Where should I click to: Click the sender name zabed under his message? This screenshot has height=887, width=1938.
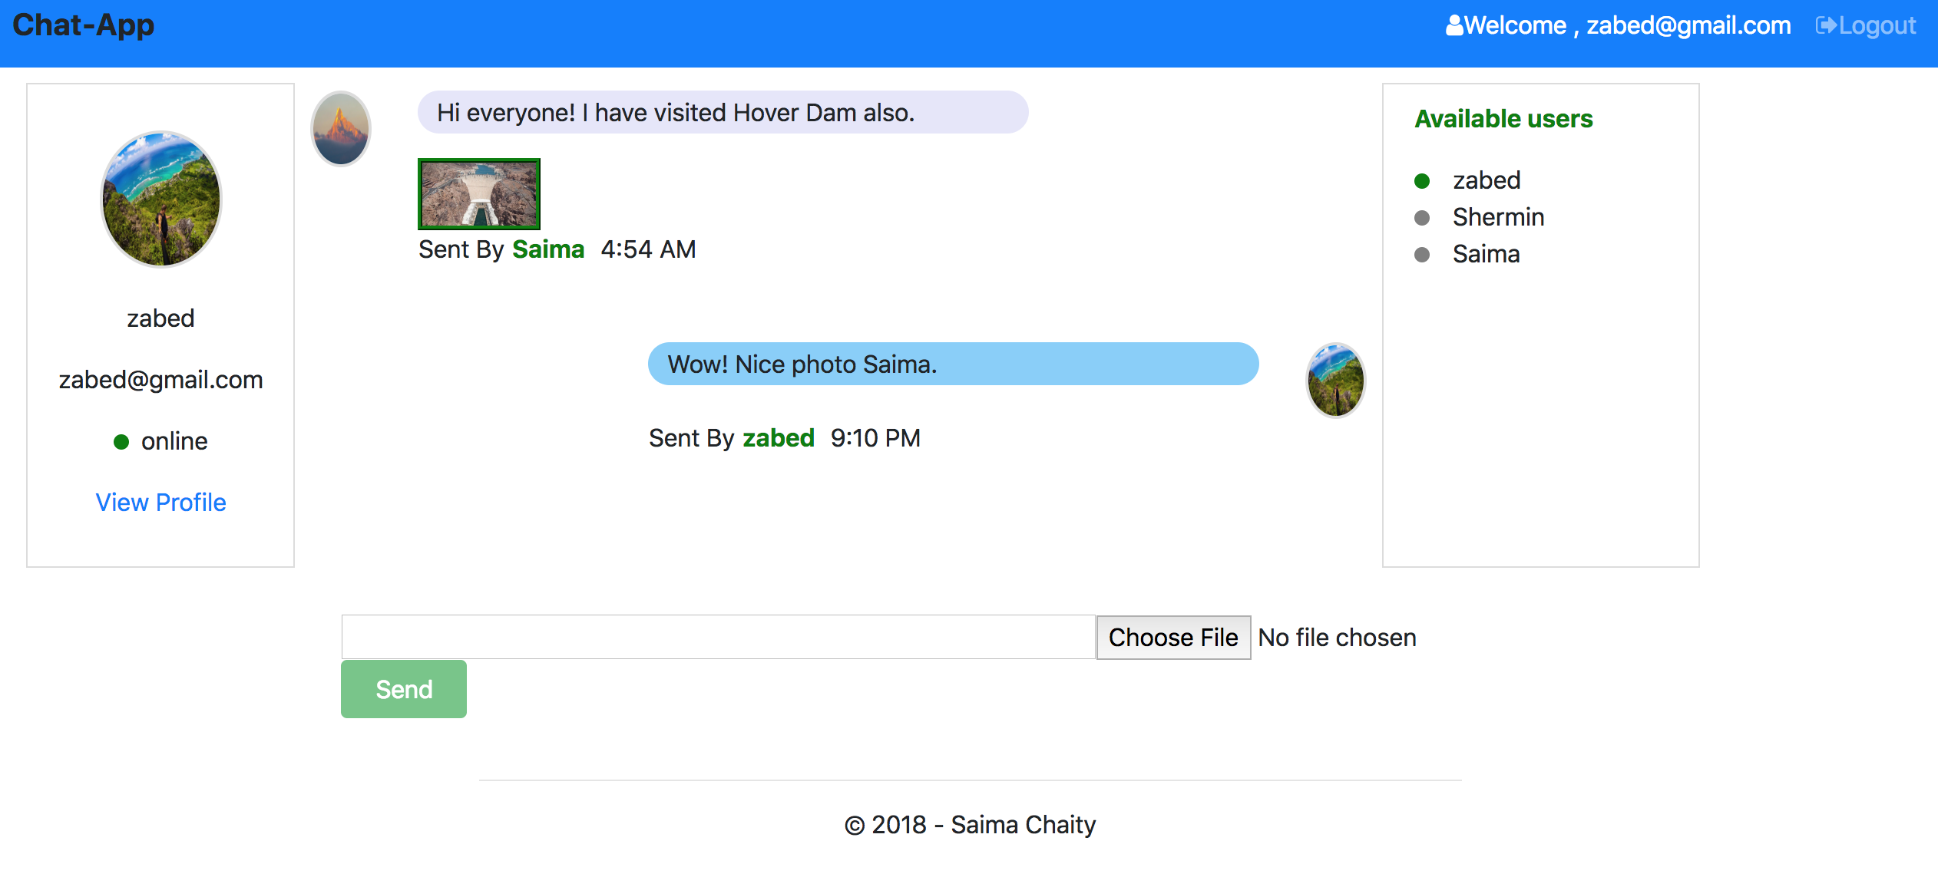point(778,437)
